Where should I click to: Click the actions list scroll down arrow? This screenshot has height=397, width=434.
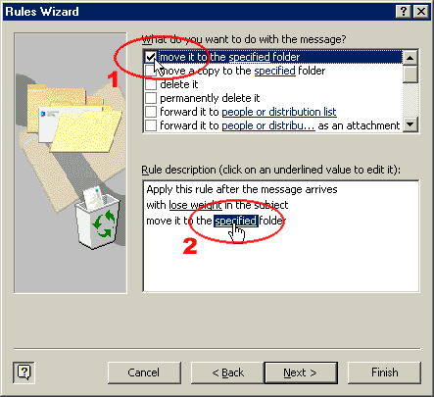[410, 124]
